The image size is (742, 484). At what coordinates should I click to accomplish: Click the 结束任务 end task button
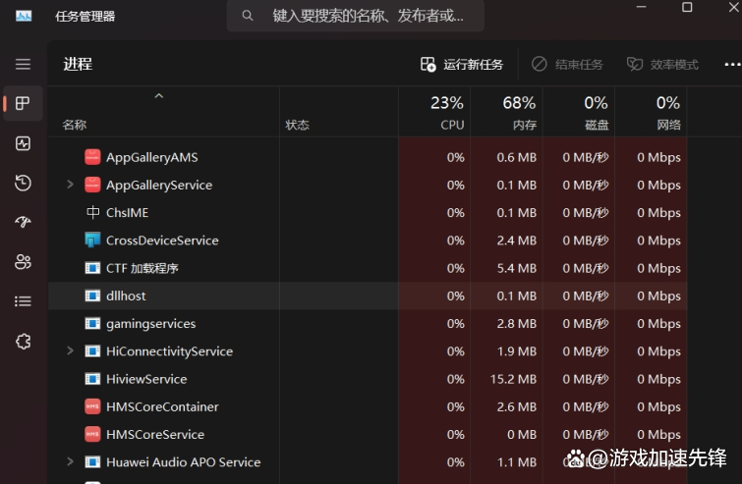[567, 64]
